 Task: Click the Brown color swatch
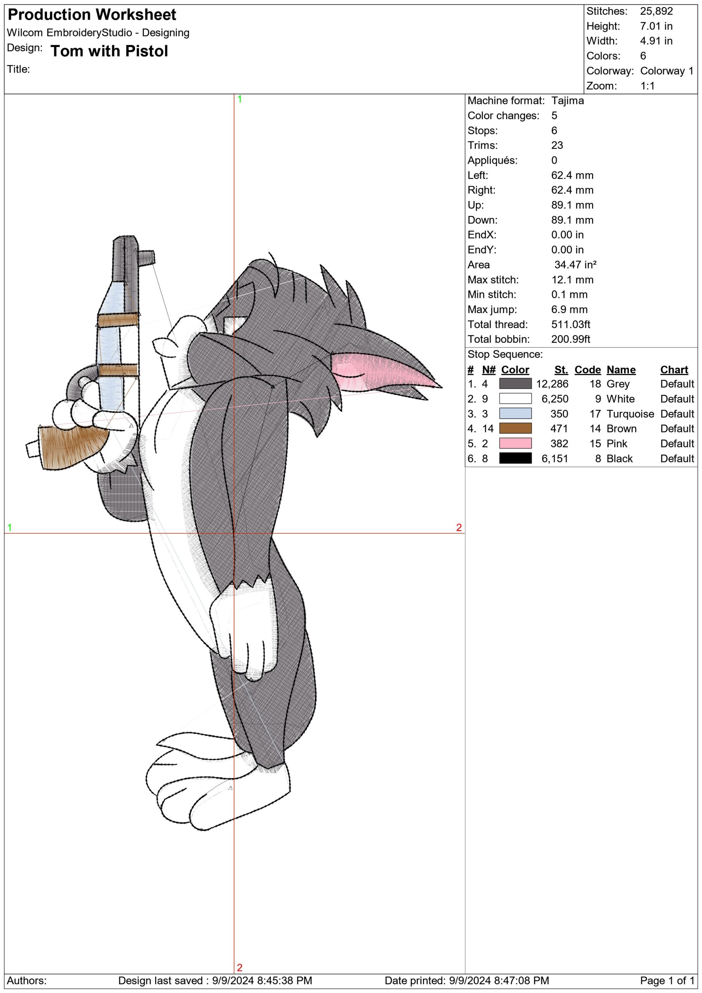click(x=515, y=428)
